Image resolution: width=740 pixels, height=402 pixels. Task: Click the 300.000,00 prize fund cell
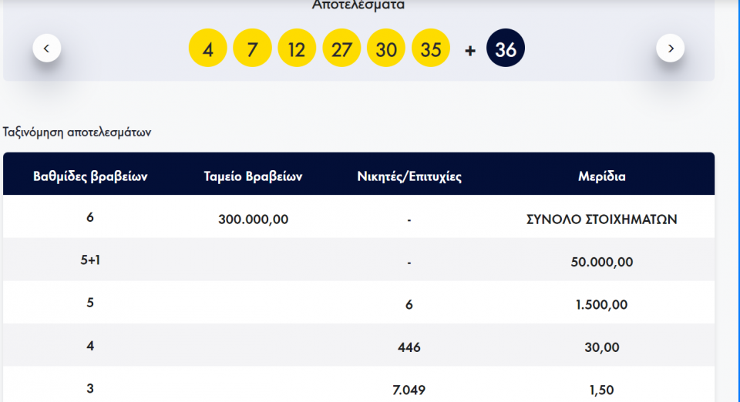tap(253, 219)
